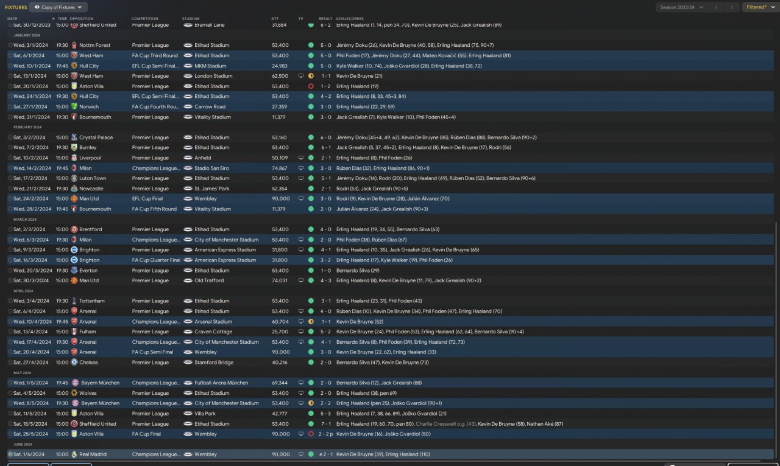Click the Fulham club badge

pyautogui.click(x=74, y=332)
